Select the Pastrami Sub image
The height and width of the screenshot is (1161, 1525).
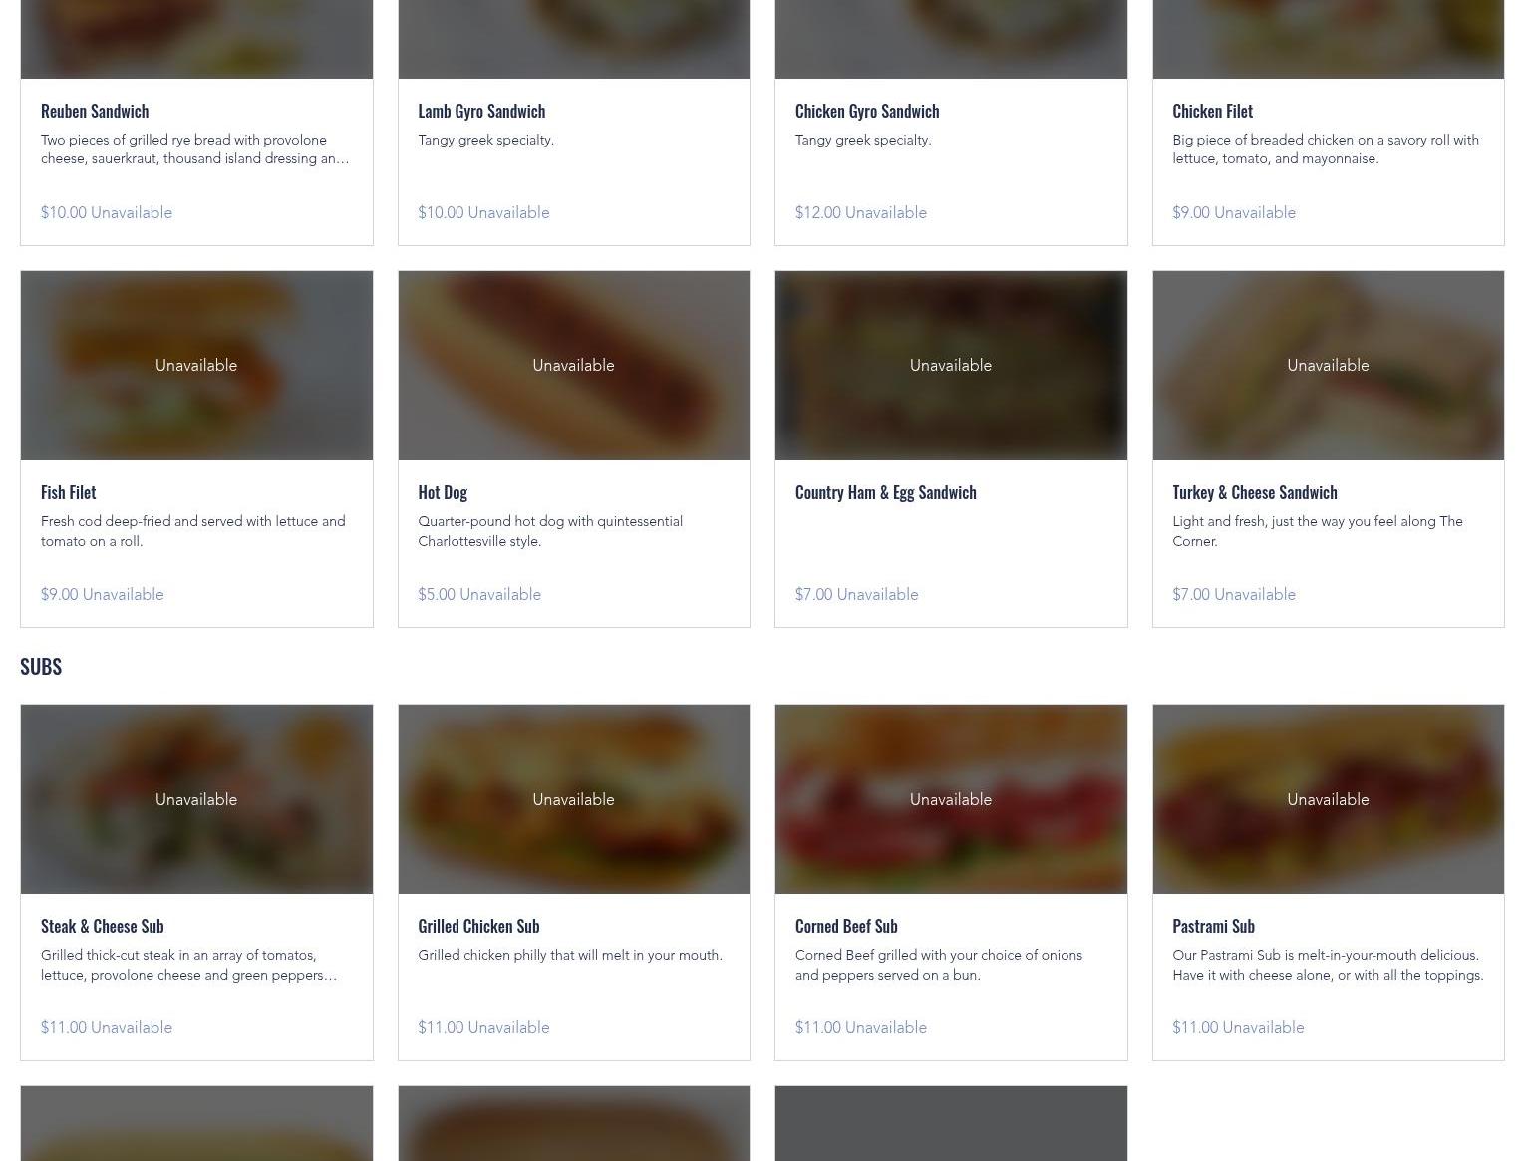1329,799
